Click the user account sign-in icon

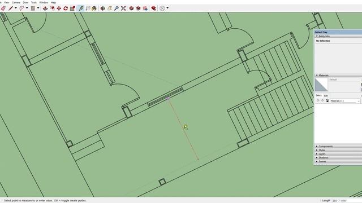[x=162, y=8]
